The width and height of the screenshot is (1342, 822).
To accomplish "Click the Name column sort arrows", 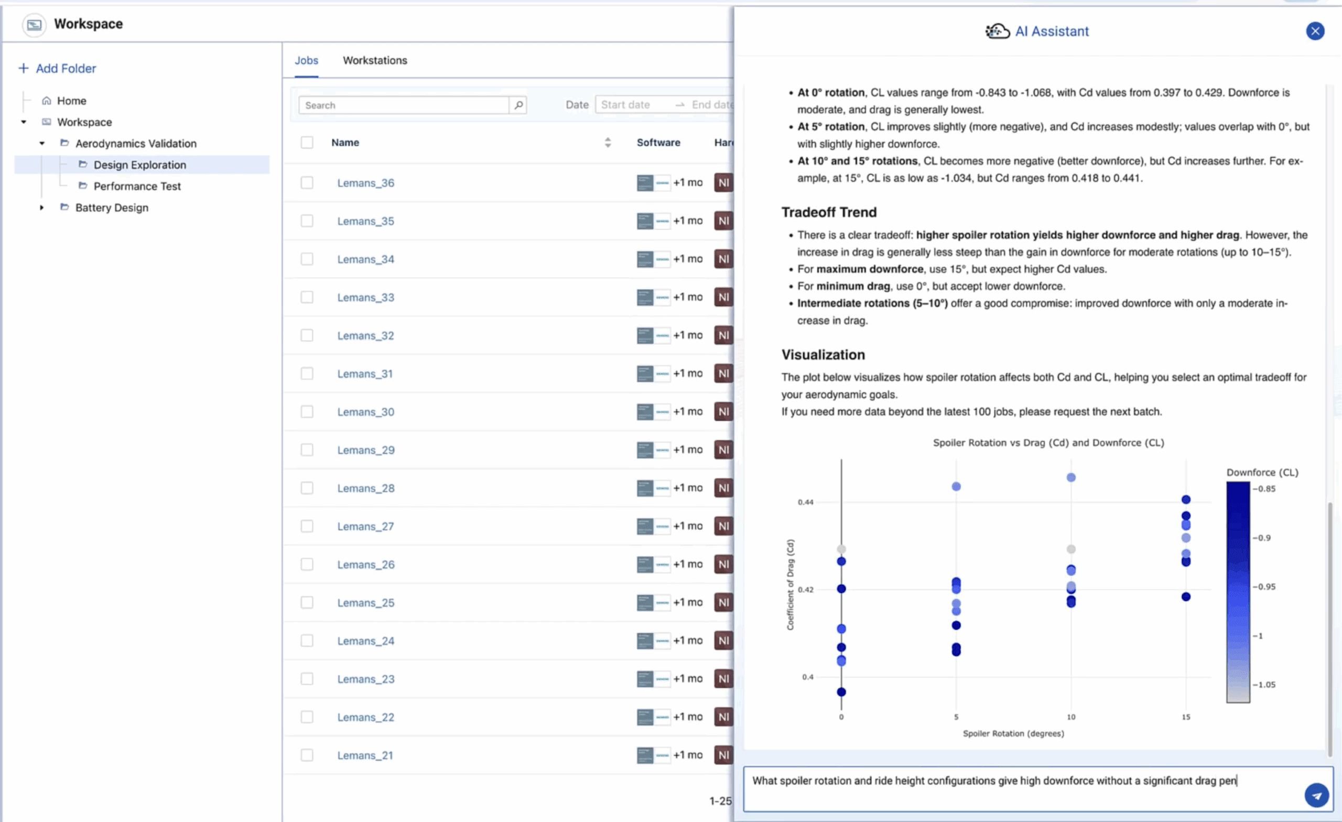I will coord(608,143).
